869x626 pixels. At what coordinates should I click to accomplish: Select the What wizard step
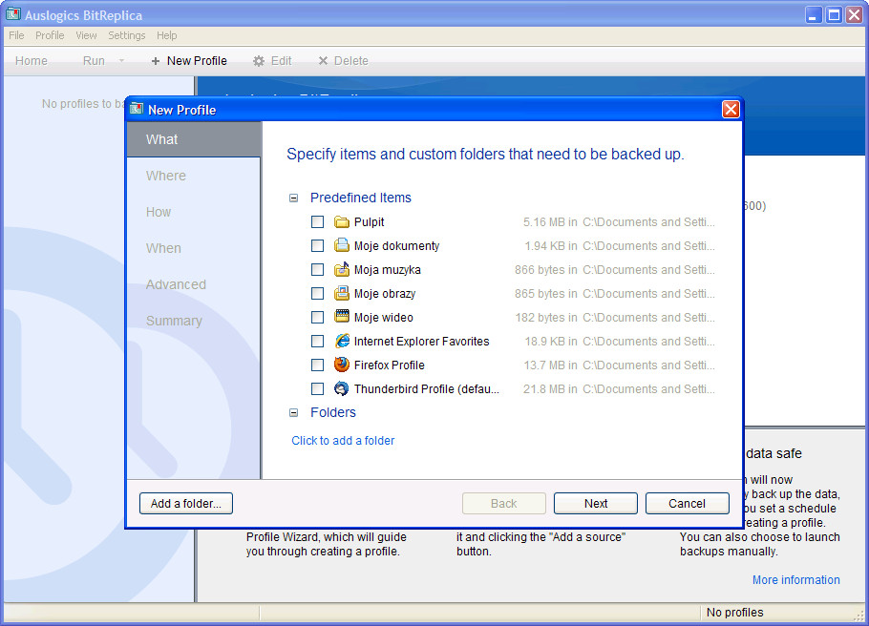pos(194,139)
